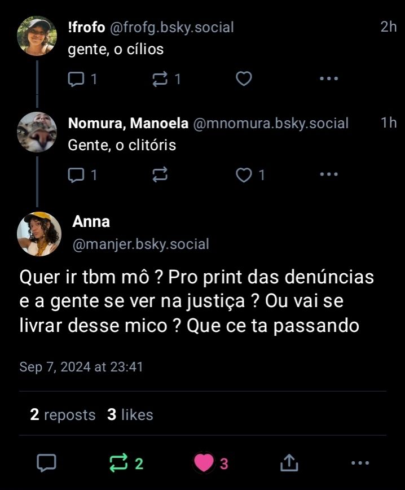The image size is (405, 490).
Task: Like Nomura, Manoela's post
Action: [244, 176]
